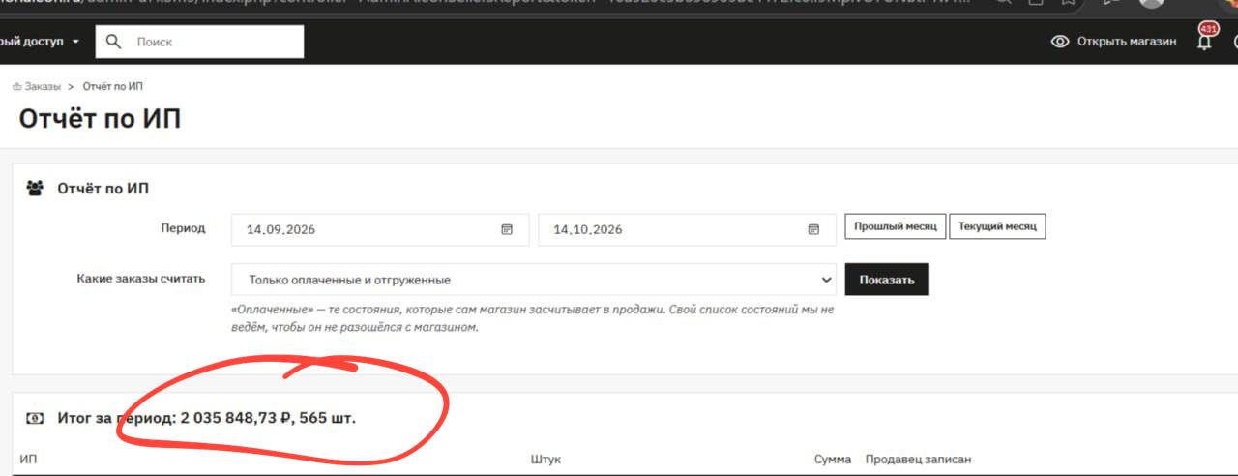Screen dimensions: 1238x476
Task: Click the Сумма column header
Action: (x=833, y=460)
